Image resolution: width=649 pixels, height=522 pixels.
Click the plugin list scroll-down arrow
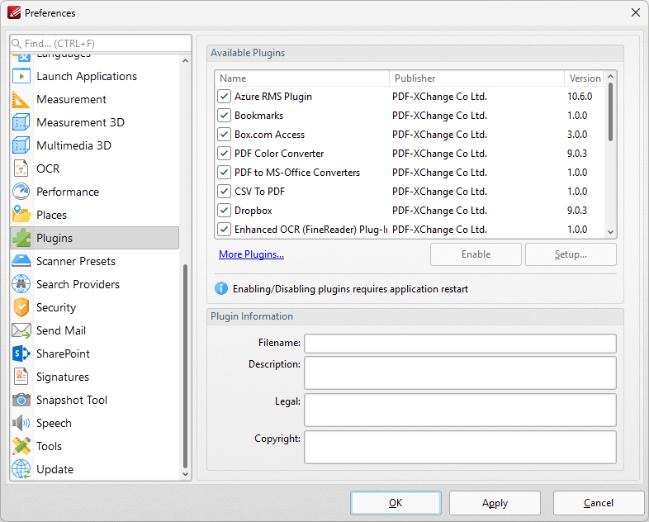[x=610, y=232]
